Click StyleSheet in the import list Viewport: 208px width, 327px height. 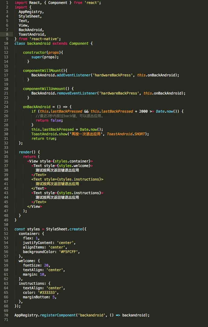pyautogui.click(x=29, y=16)
